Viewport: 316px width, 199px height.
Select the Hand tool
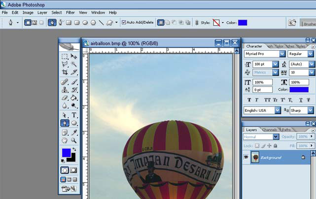click(65, 140)
